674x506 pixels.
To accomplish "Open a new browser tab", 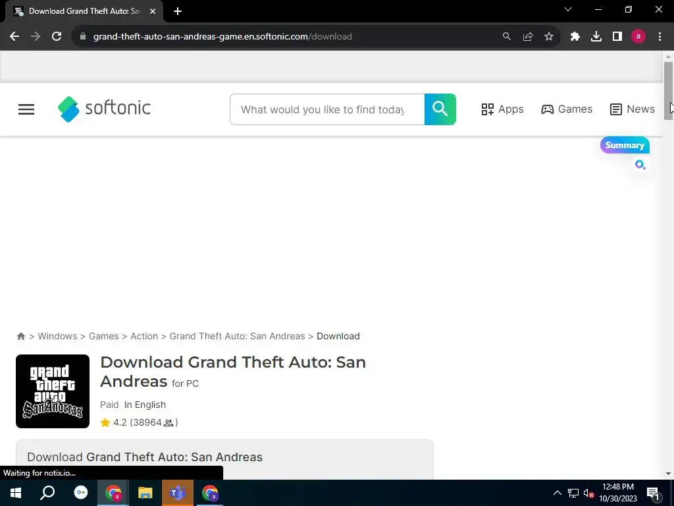I will click(178, 11).
